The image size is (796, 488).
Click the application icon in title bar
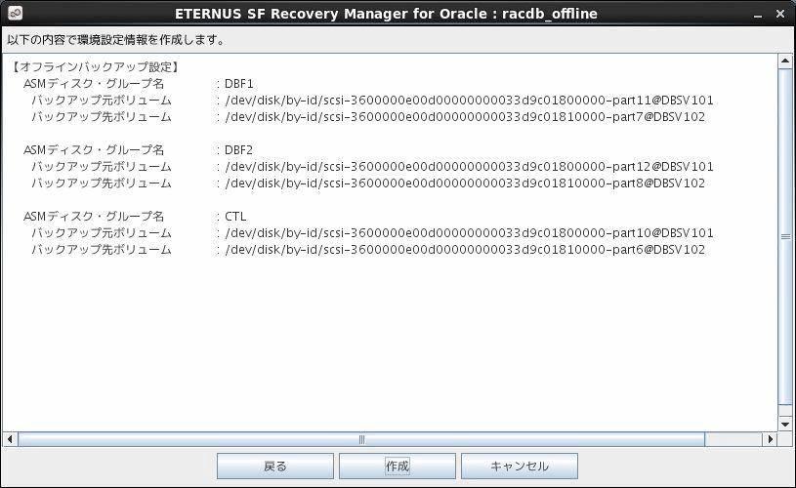[16, 14]
